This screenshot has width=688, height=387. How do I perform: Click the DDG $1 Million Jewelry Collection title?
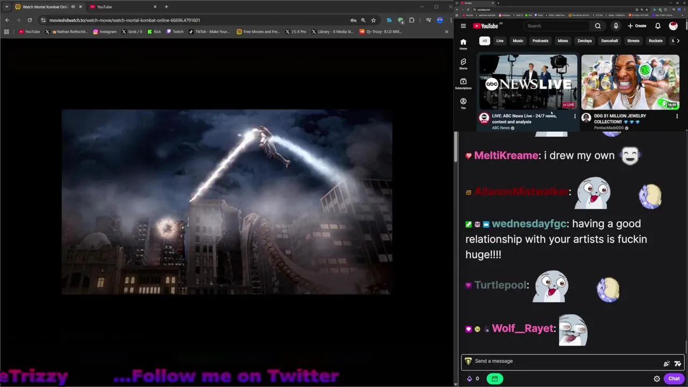[x=620, y=119]
